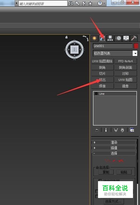Open the Help menu dropdown arrow
Viewport: 140px width, 205px height.
click(104, 3)
